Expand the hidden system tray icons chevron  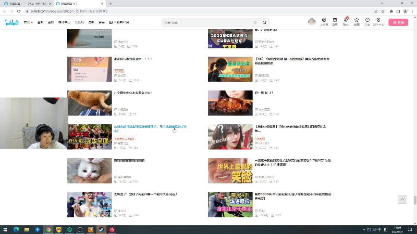pyautogui.click(x=364, y=229)
